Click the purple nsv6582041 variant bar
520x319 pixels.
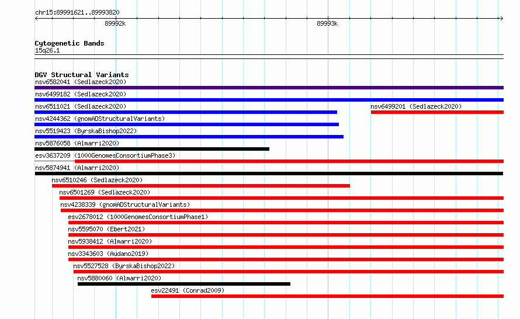point(269,88)
